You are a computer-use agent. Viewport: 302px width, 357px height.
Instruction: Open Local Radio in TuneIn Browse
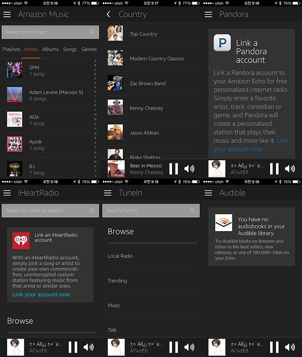pyautogui.click(x=152, y=256)
